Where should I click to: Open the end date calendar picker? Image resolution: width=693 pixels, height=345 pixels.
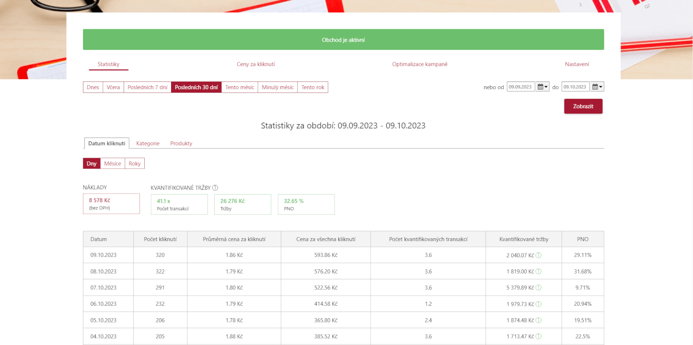597,87
